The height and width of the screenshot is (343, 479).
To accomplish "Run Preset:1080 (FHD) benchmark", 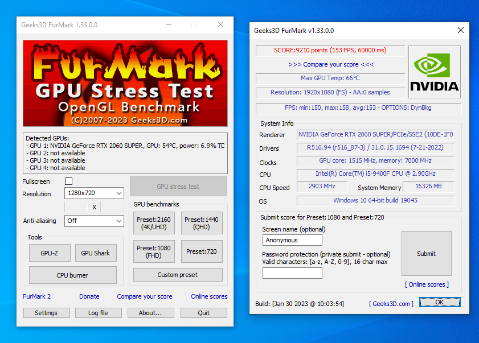I will point(154,251).
